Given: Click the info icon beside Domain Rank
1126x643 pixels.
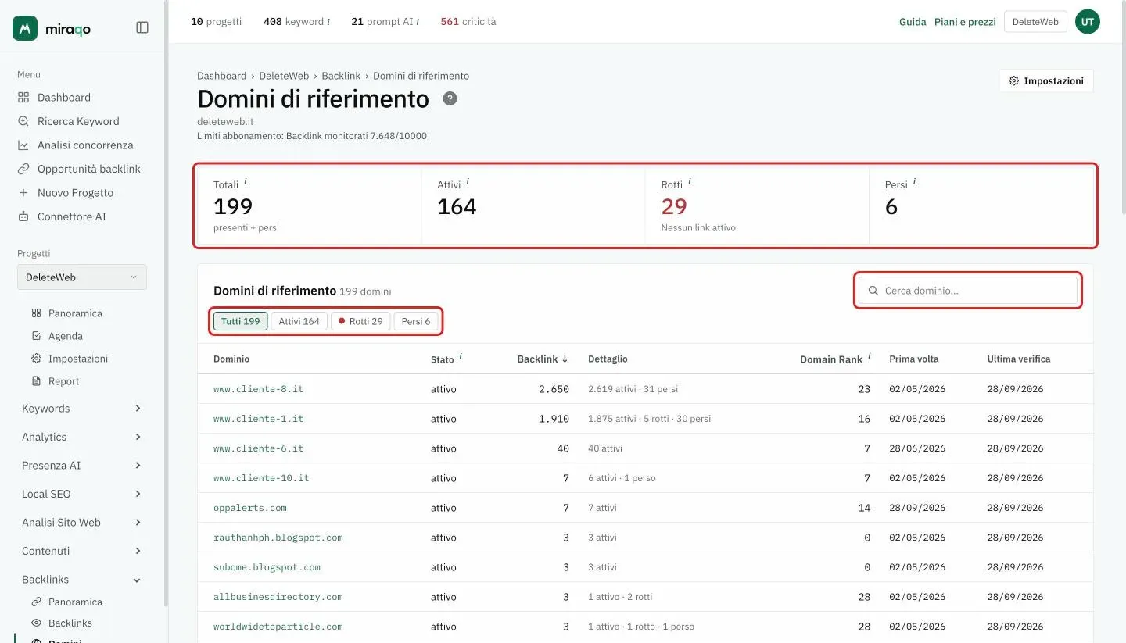Looking at the screenshot, I should [x=869, y=356].
